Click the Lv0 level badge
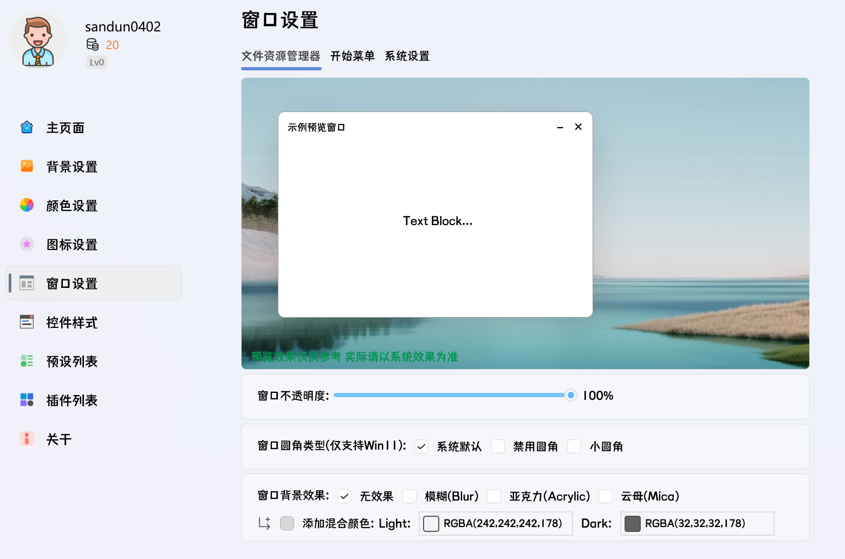This screenshot has width=845, height=559. coord(97,62)
